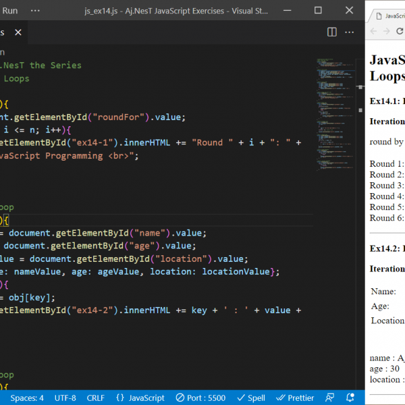Viewport: 405px width, 405px height.
Task: Click the browser back arrow
Action: click(375, 31)
